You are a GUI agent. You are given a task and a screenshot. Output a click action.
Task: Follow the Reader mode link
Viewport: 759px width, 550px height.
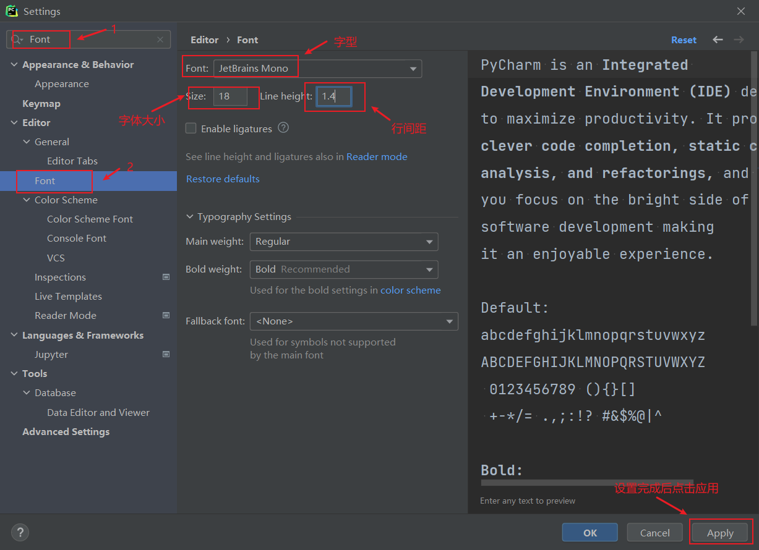pyautogui.click(x=377, y=157)
